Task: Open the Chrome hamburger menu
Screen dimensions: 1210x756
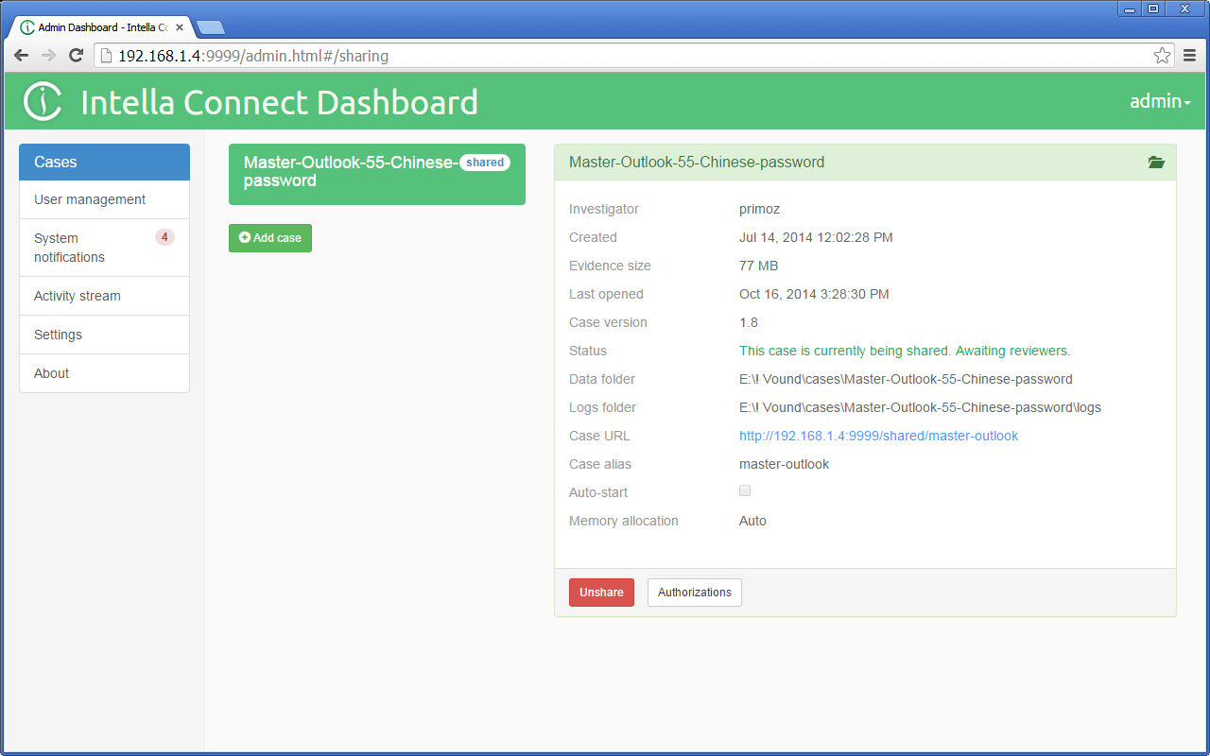Action: [1190, 56]
